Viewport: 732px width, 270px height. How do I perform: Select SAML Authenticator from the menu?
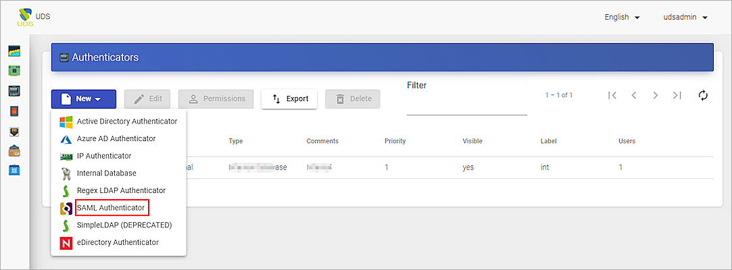pos(111,208)
